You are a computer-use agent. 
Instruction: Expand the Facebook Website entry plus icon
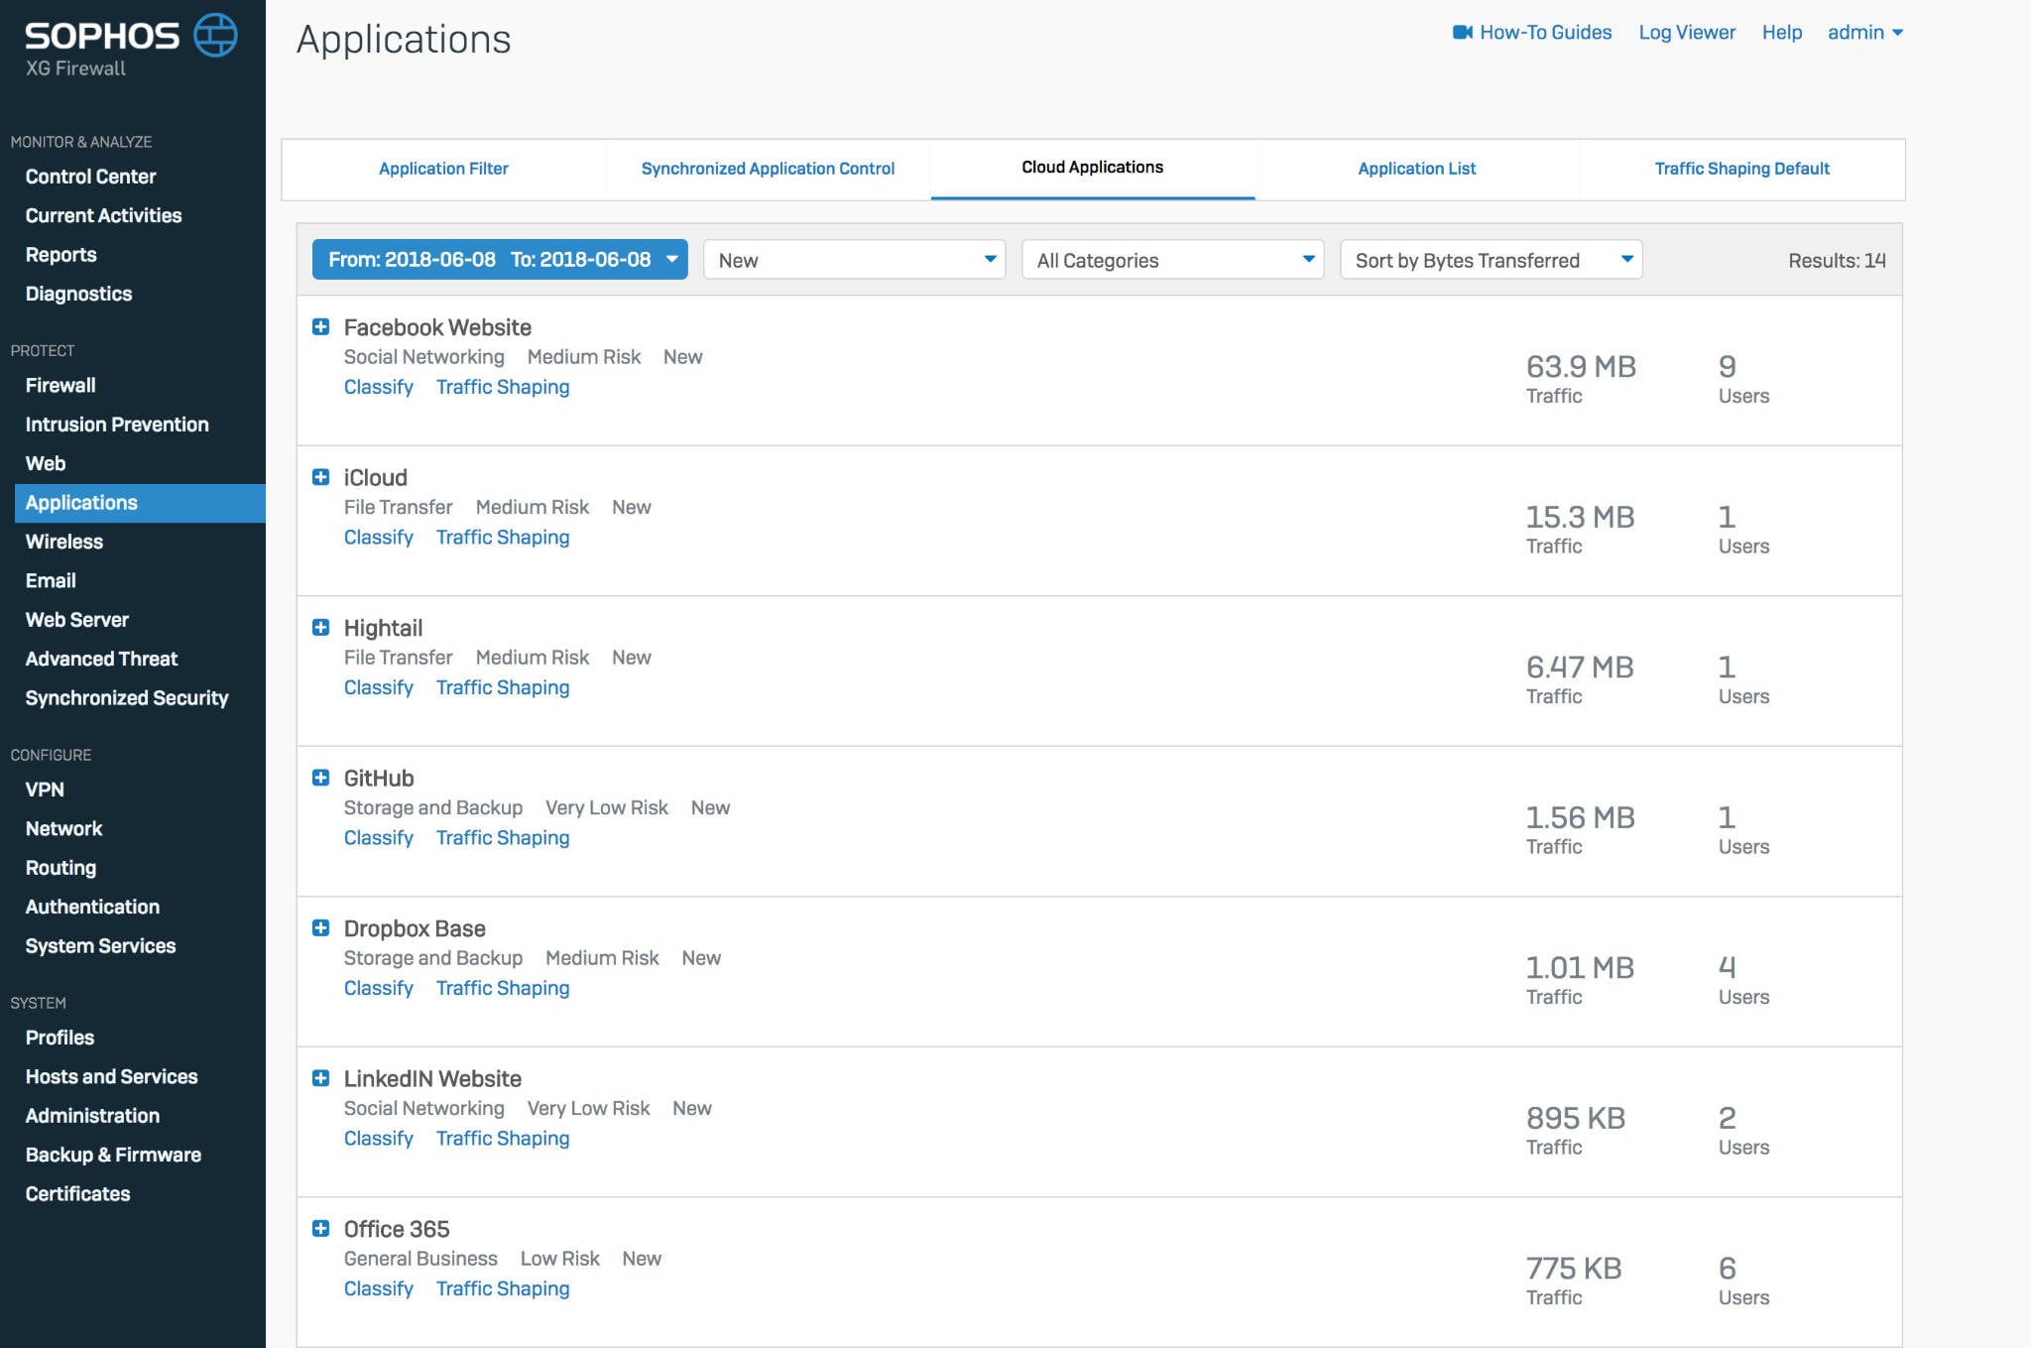[320, 326]
